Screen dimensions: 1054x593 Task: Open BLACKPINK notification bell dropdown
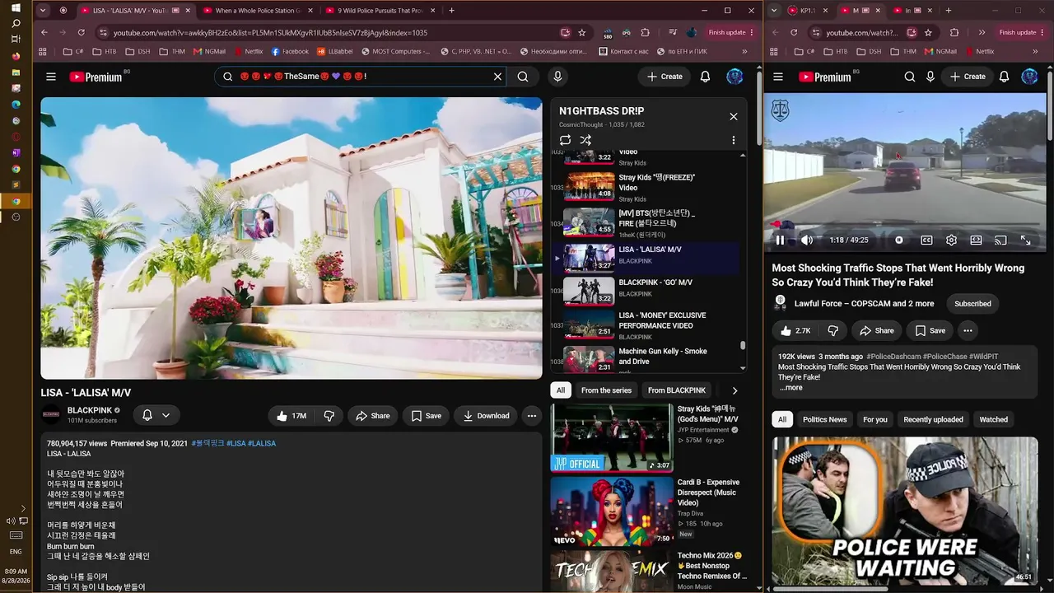tap(156, 415)
